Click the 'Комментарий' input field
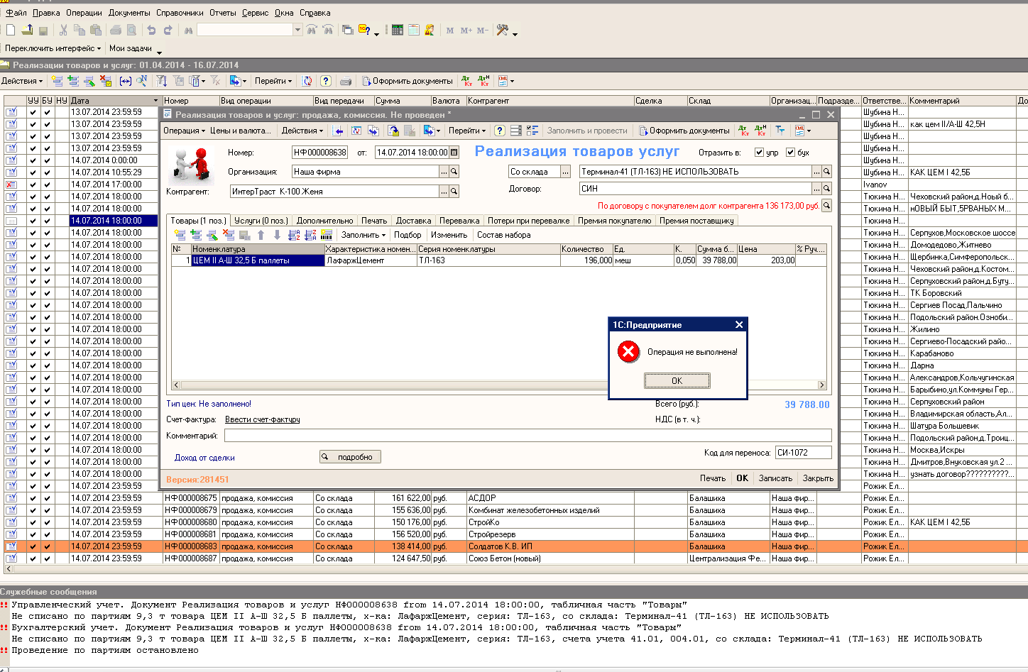This screenshot has width=1028, height=672. [x=527, y=436]
